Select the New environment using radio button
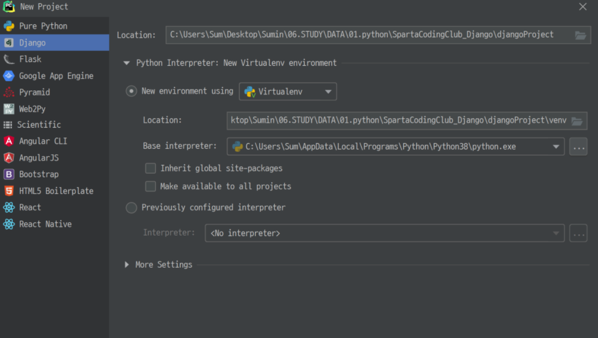Viewport: 598px width, 338px height. (x=131, y=91)
